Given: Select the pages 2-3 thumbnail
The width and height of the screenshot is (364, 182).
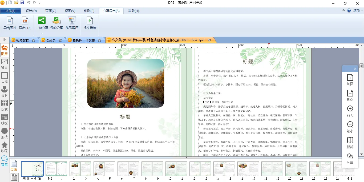Looking at the screenshot, I should point(80,169).
